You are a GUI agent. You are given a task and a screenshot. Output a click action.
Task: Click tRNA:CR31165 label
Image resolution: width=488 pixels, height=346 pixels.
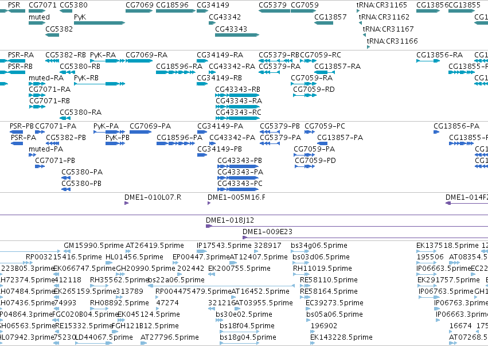pos(381,5)
